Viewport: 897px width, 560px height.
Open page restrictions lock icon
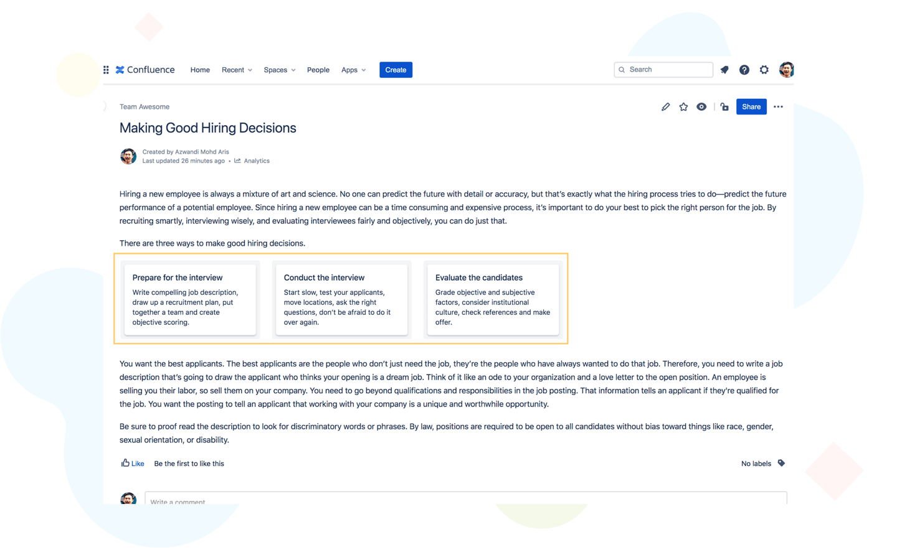(724, 107)
